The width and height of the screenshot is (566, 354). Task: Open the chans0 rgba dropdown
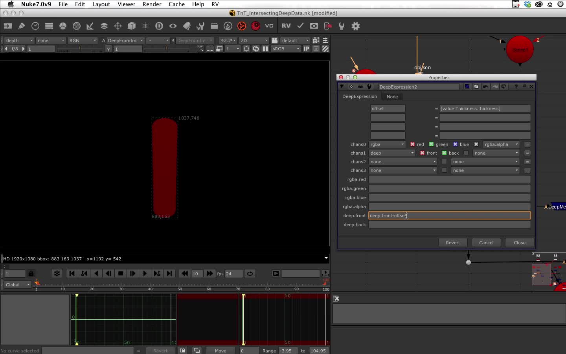(x=387, y=144)
